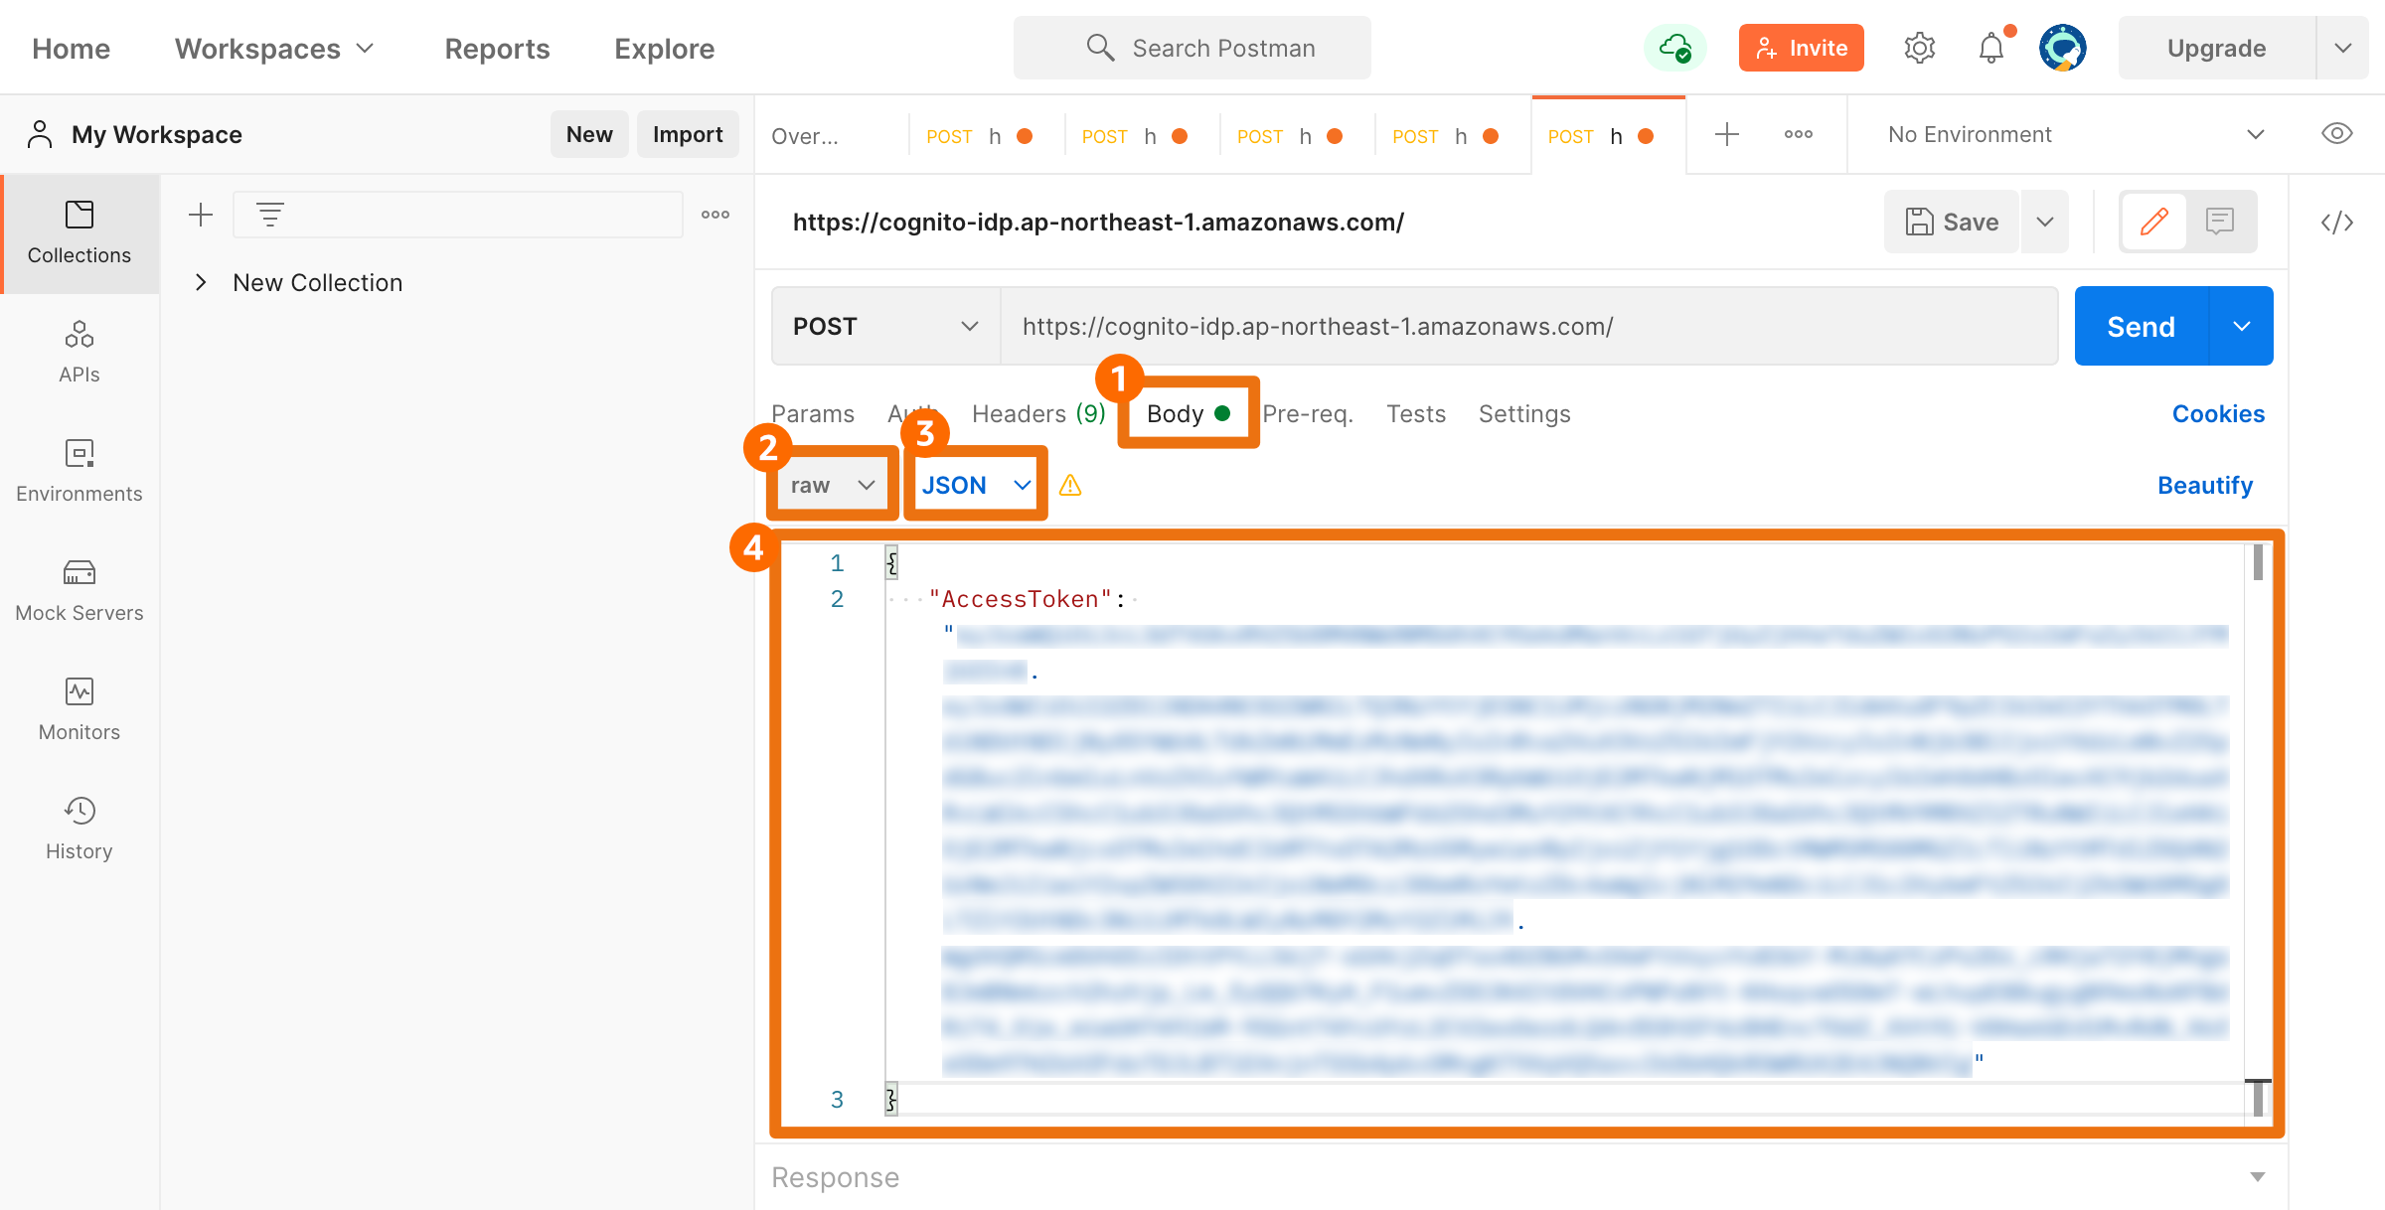The height and width of the screenshot is (1210, 2385).
Task: Click the JSON warning triangle icon
Action: click(1070, 486)
